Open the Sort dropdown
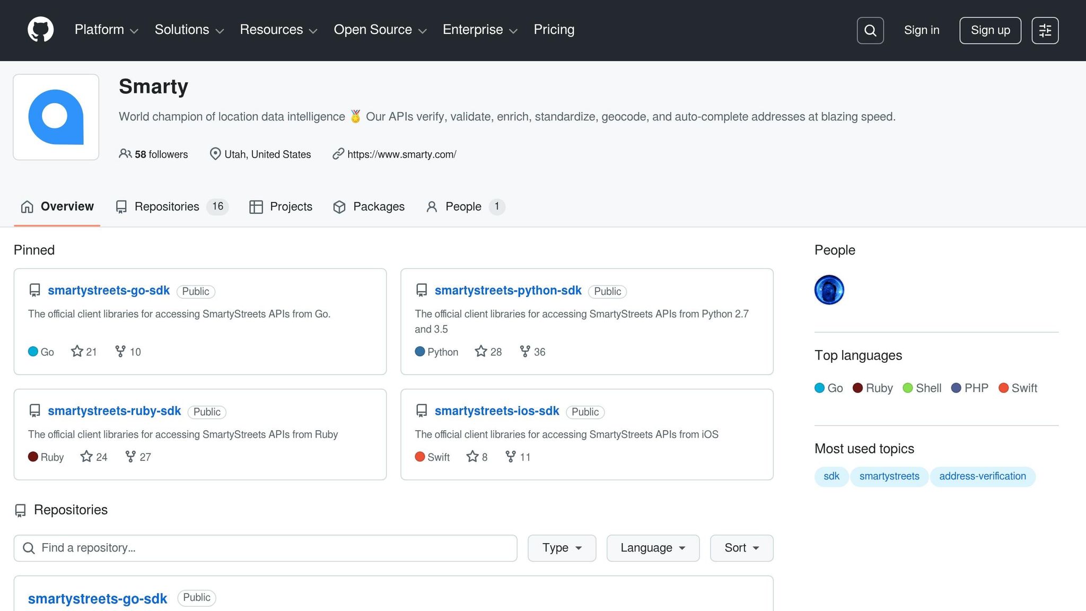 point(741,548)
